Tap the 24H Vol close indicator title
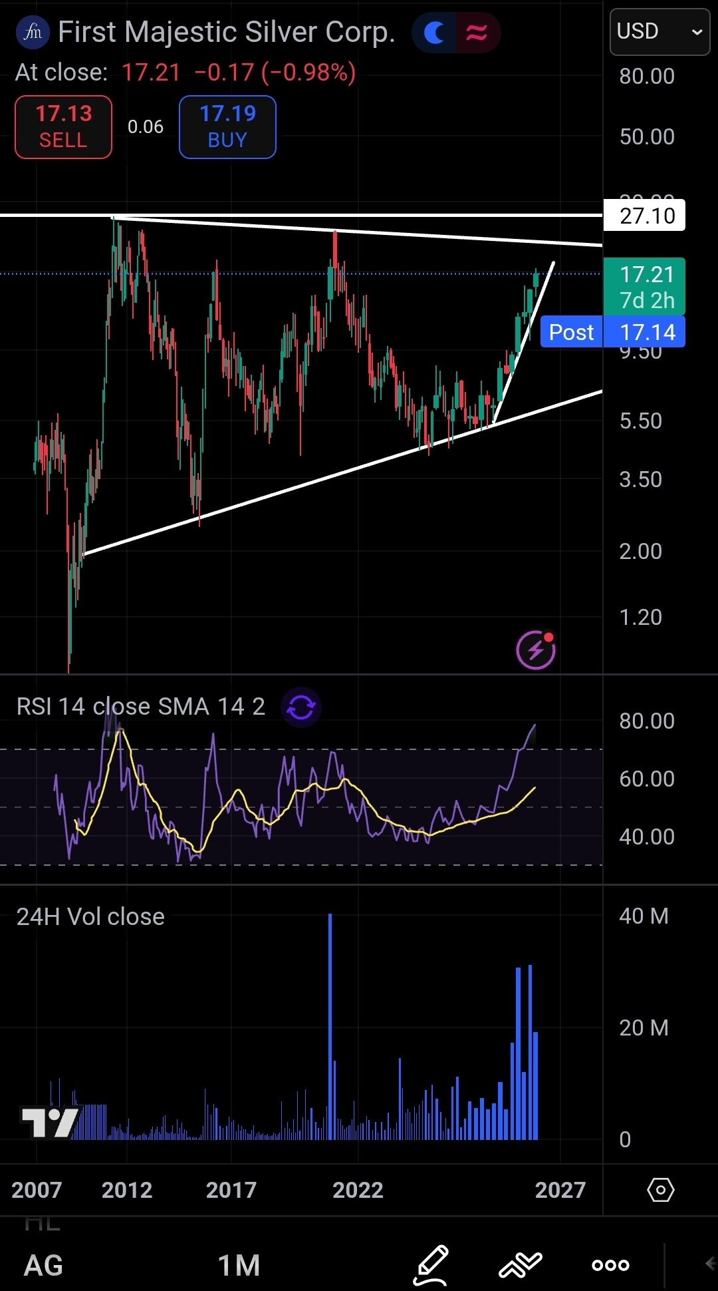 [x=90, y=917]
